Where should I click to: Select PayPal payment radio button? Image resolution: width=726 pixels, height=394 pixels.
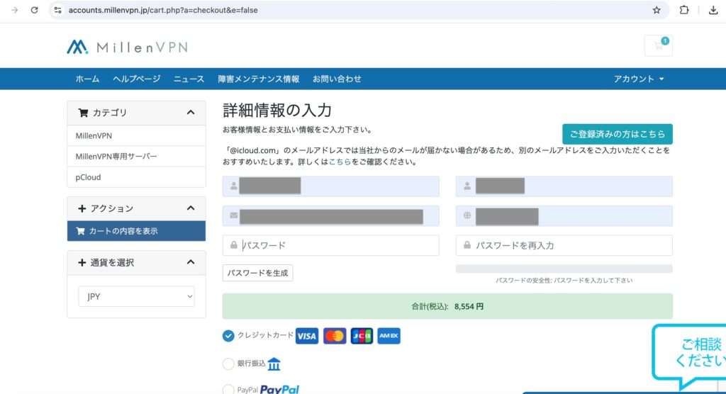[x=228, y=390]
